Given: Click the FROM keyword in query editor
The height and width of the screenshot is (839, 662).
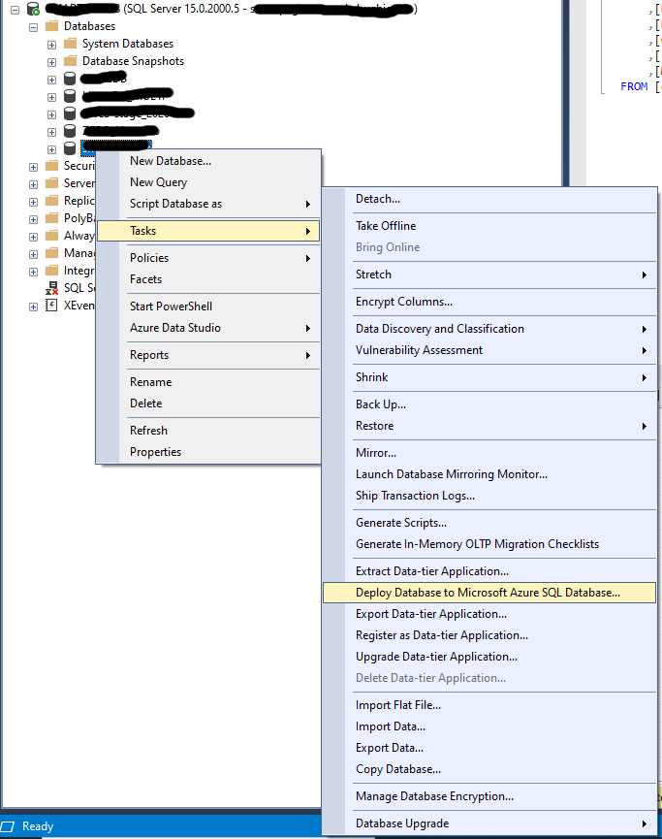Looking at the screenshot, I should click(x=634, y=86).
